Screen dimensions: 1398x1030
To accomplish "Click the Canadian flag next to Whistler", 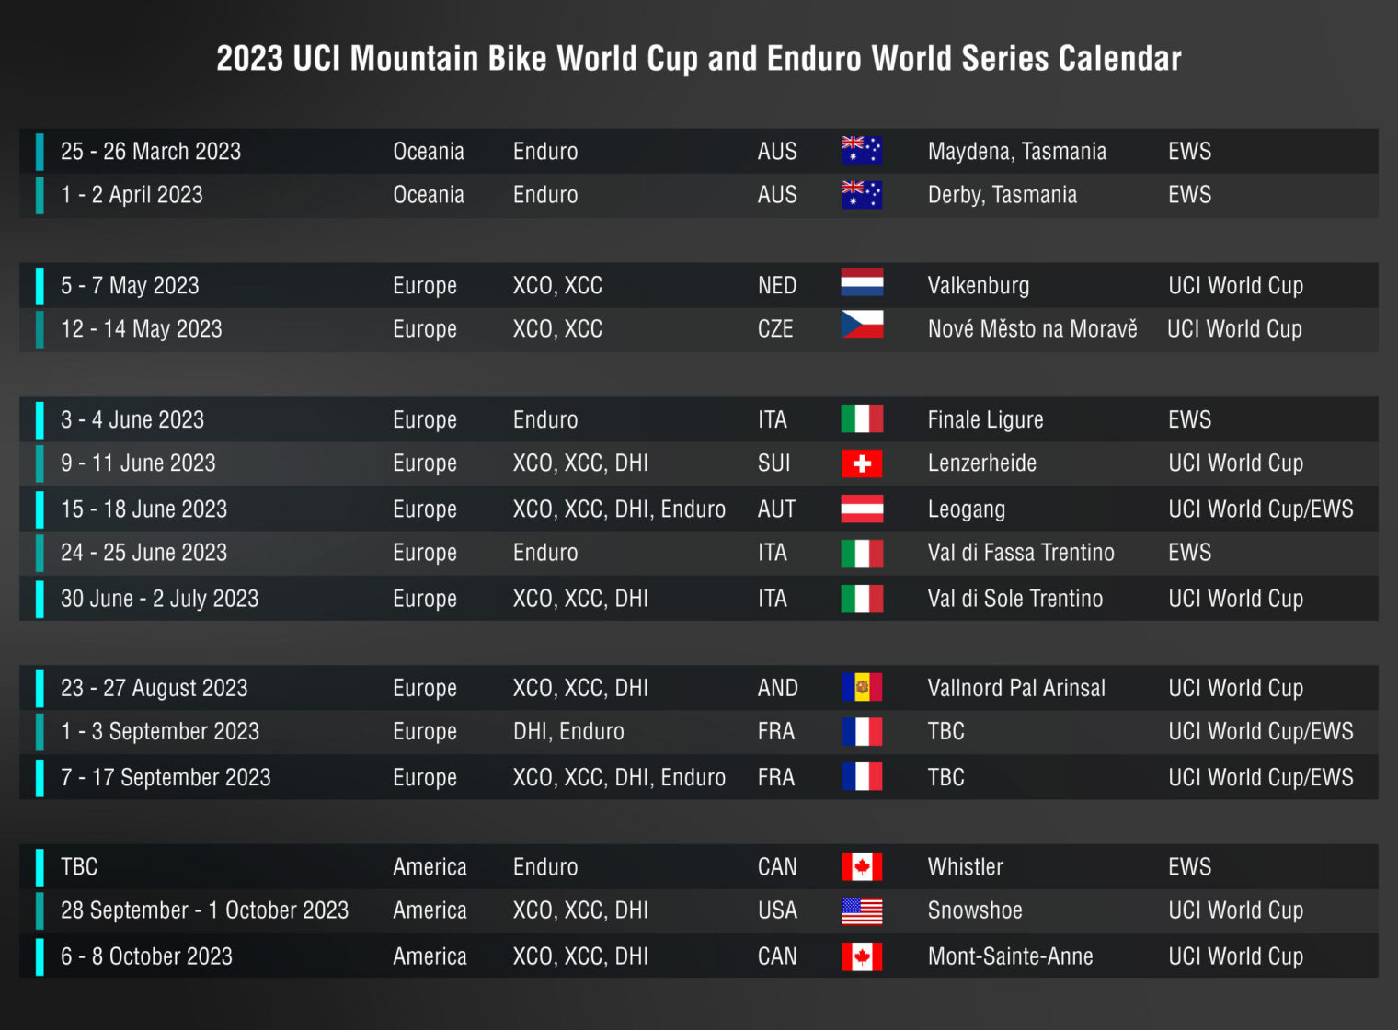I will tap(862, 866).
